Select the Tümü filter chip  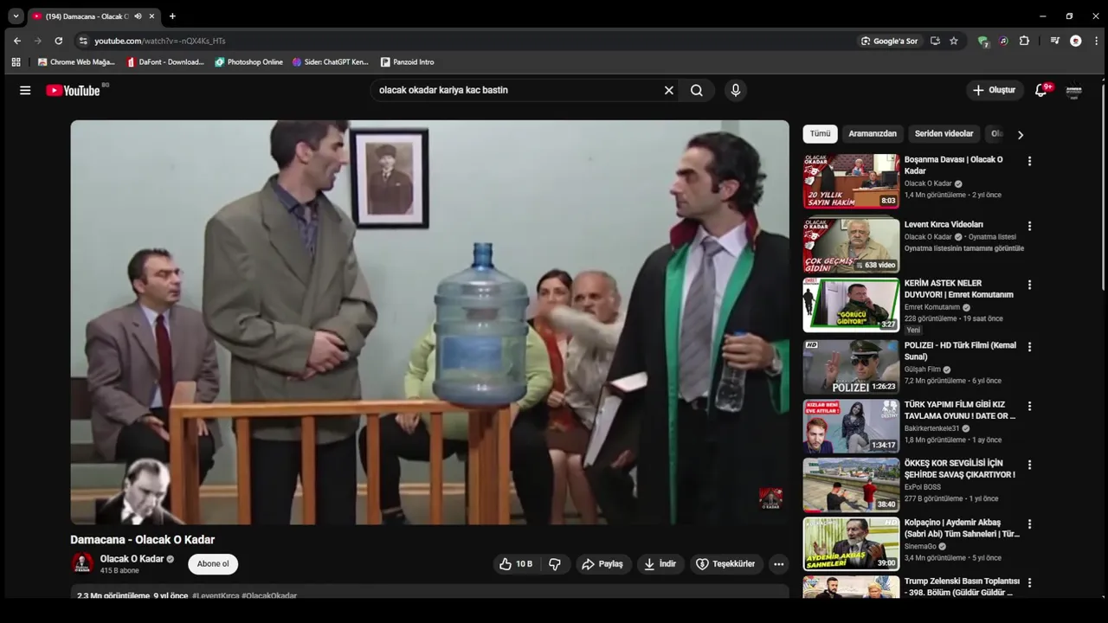[820, 134]
